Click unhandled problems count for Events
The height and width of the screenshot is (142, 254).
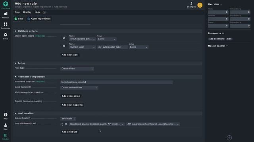(240, 26)
